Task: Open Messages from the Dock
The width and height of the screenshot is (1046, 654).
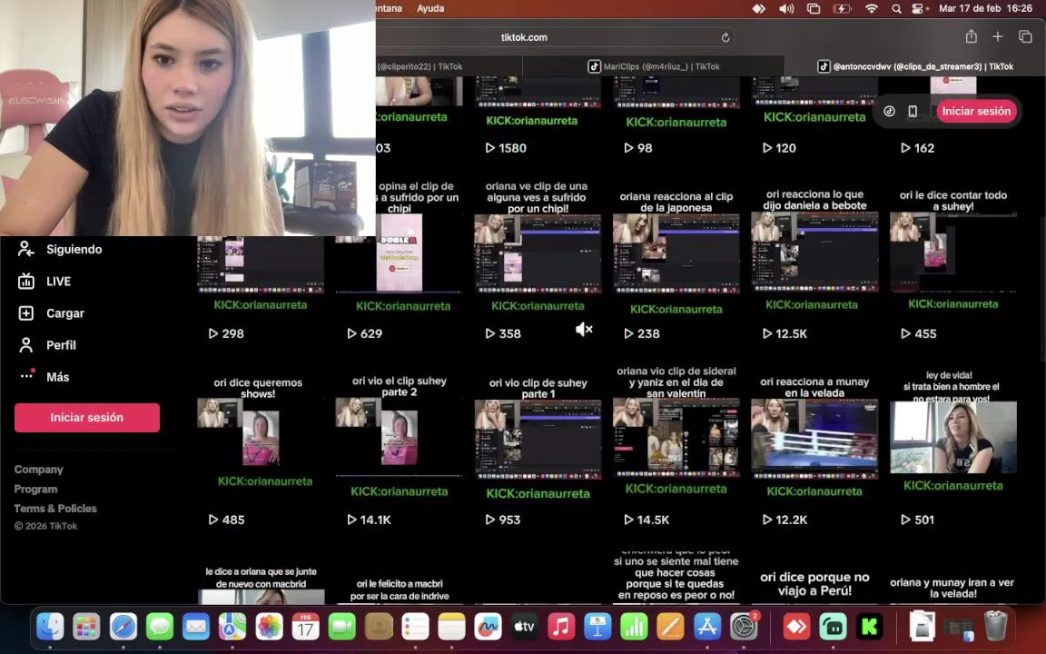Action: (160, 627)
